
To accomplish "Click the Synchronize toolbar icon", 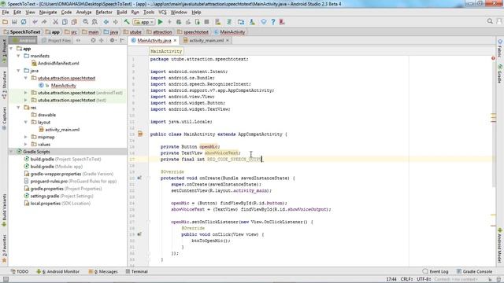I will coord(24,22).
